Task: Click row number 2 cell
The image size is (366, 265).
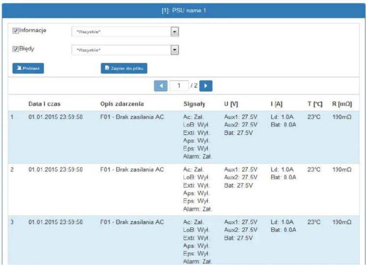Action: pos(12,169)
